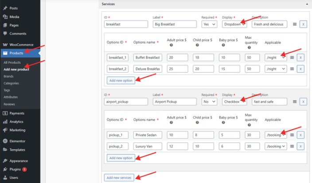Image resolution: width=312 pixels, height=183 pixels.
Task: Click the Products archive icon
Action: click(5, 53)
